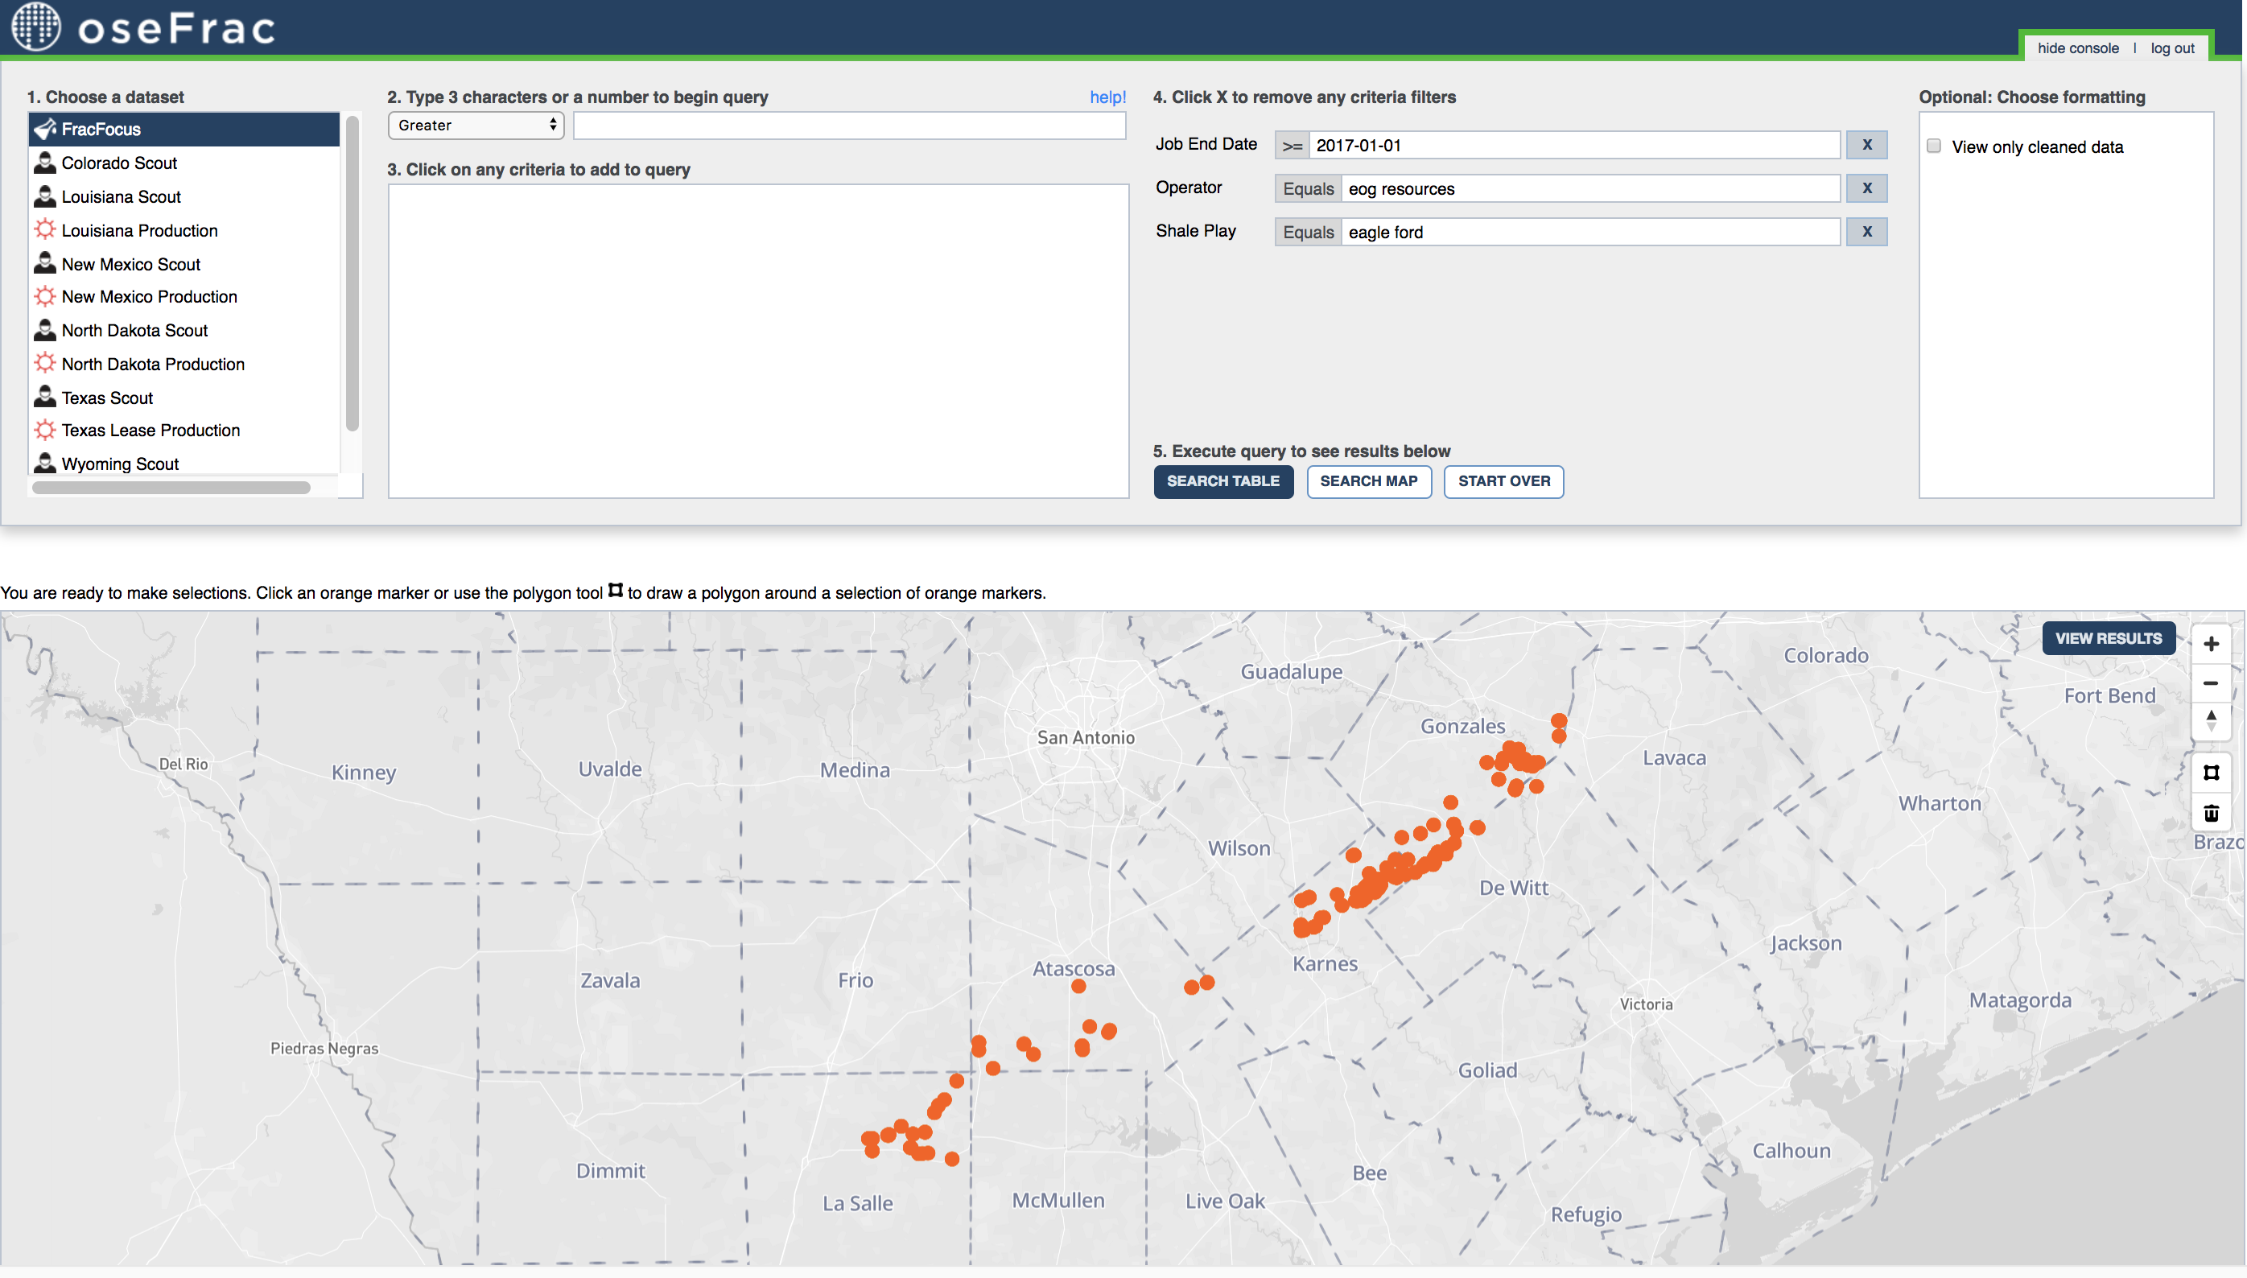Click the dataset list vertical scrollbar
This screenshot has width=2247, height=1278.
click(x=352, y=274)
